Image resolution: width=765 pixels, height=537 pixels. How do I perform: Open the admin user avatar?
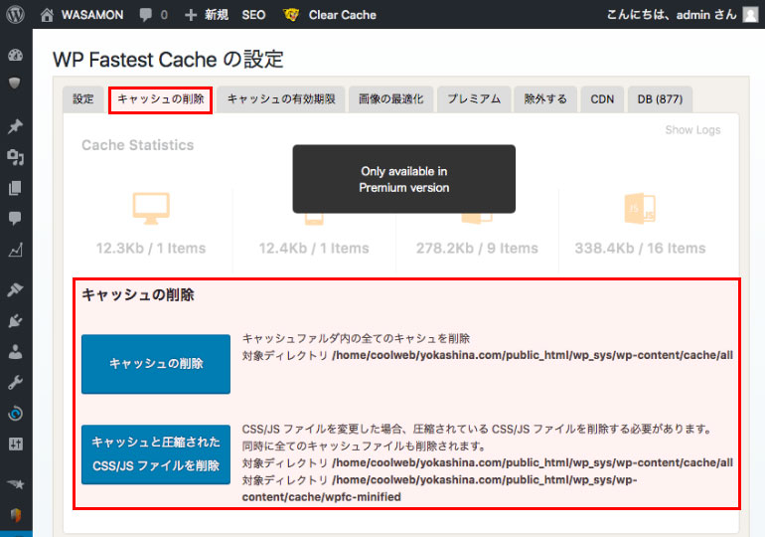(x=750, y=15)
